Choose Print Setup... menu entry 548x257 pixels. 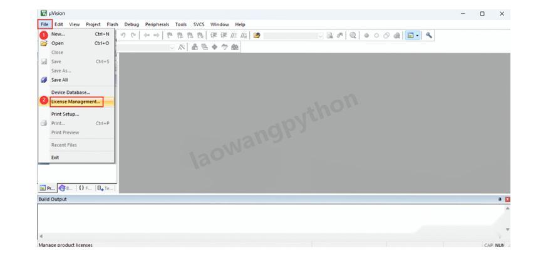click(x=65, y=114)
